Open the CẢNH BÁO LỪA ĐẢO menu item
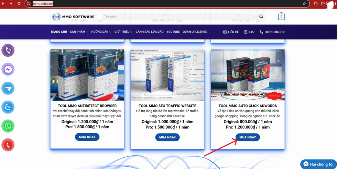The image size is (337, 169). 149,32
